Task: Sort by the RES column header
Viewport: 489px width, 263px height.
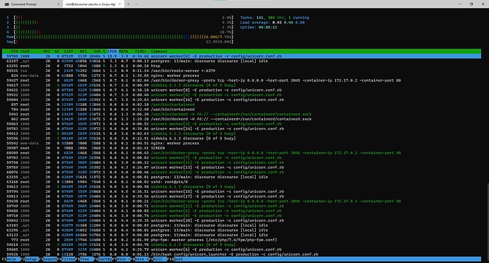Action: [x=83, y=52]
